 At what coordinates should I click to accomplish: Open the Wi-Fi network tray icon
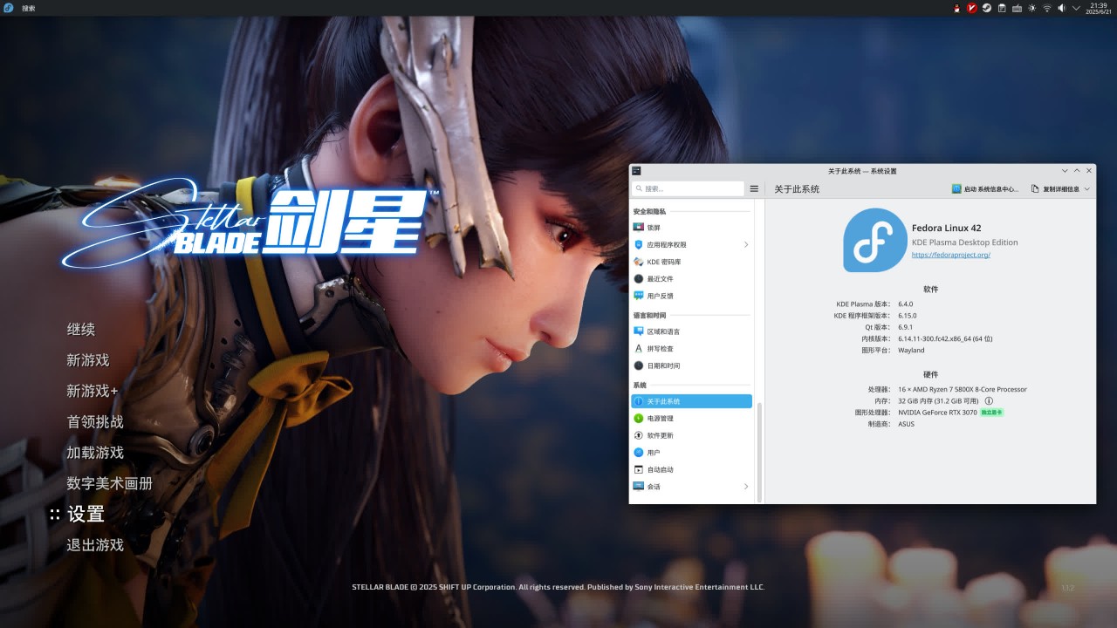[1046, 8]
